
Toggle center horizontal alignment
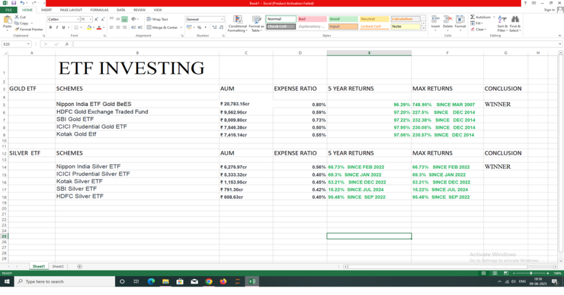click(118, 28)
